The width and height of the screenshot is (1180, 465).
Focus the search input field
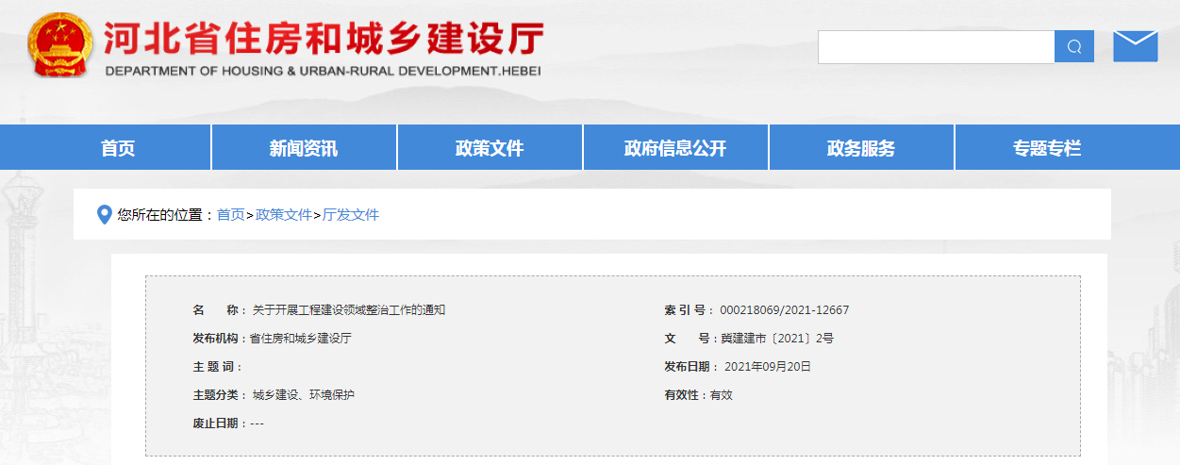click(x=935, y=46)
